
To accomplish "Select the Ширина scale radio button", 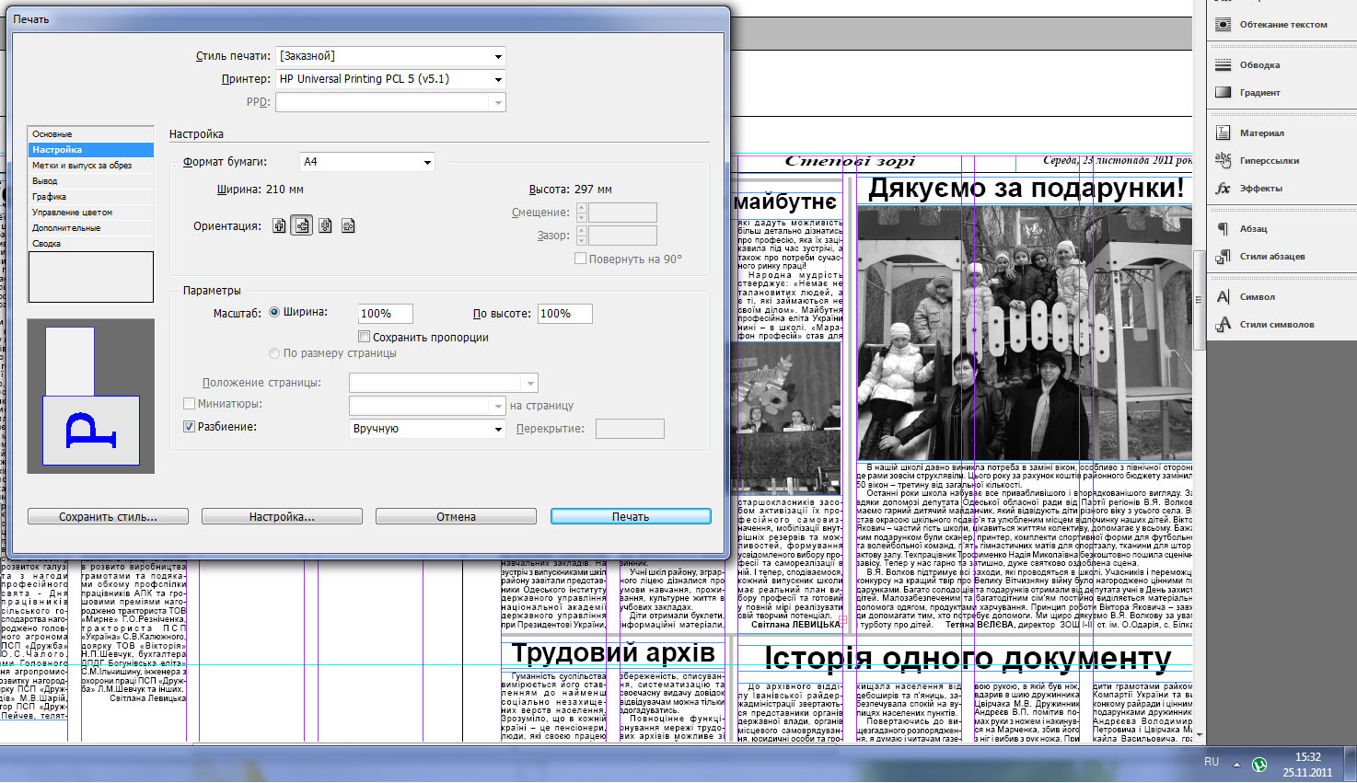I will (x=274, y=312).
